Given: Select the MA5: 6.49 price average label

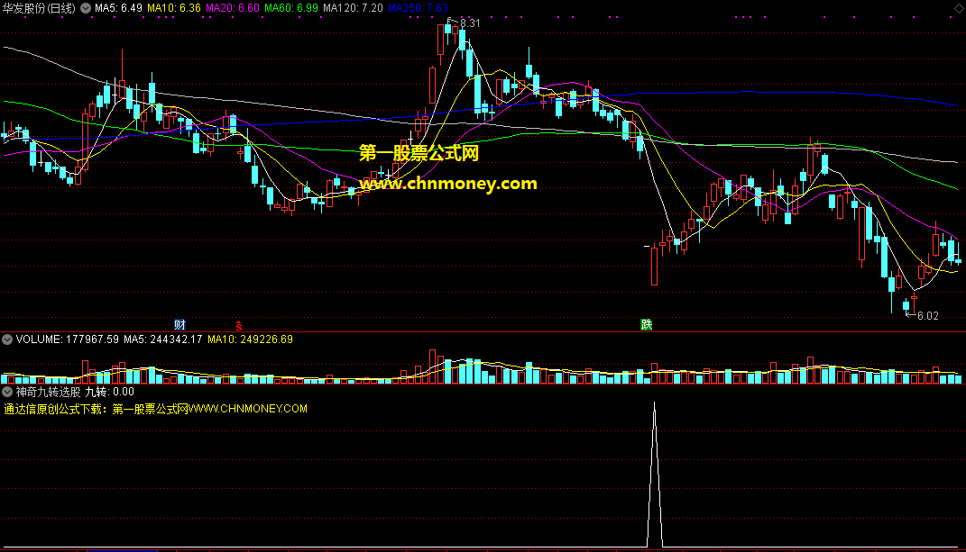Looking at the screenshot, I should coord(118,8).
